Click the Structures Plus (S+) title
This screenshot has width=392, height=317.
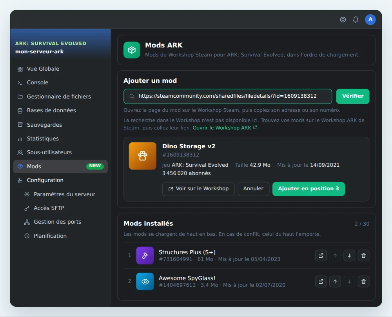[x=187, y=252]
